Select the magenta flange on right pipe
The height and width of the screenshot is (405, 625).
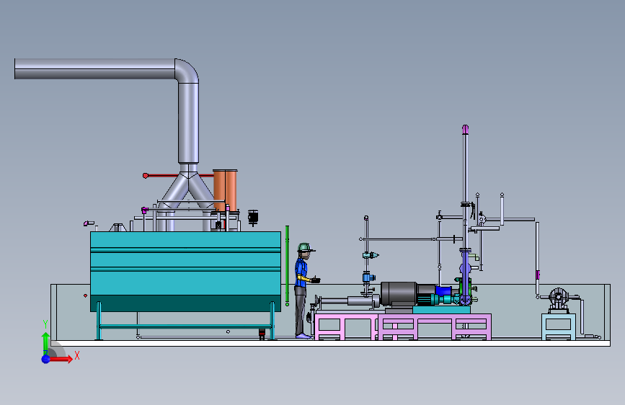click(x=538, y=275)
